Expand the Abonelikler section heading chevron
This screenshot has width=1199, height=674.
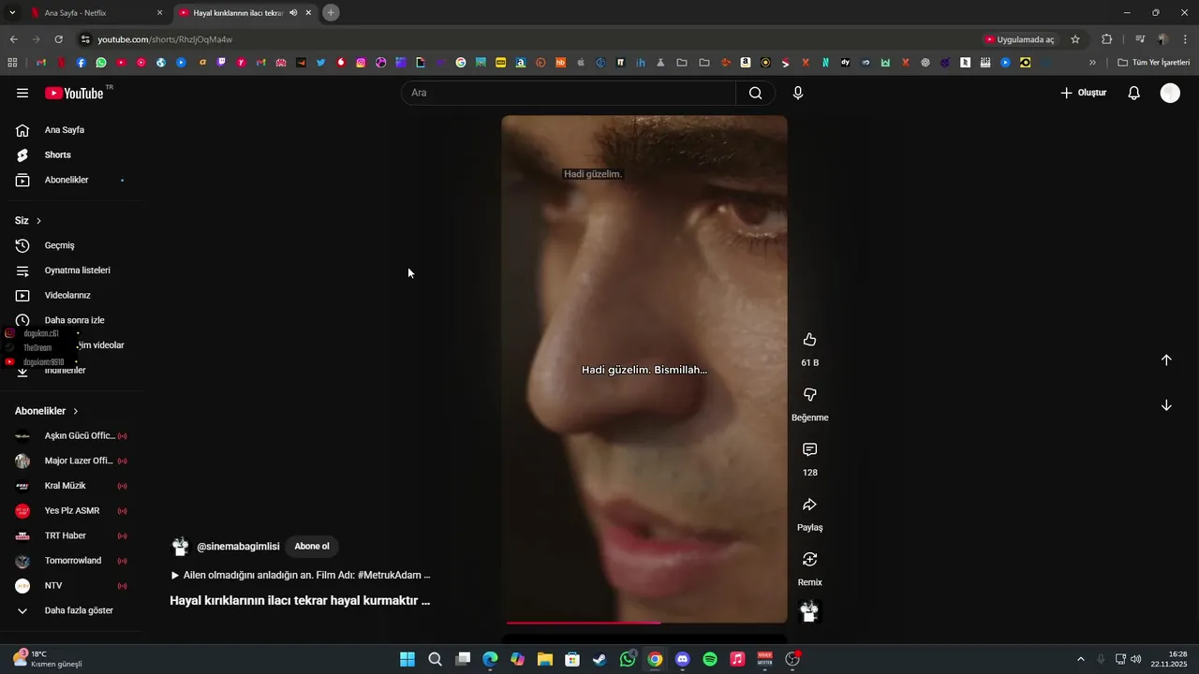coord(76,411)
